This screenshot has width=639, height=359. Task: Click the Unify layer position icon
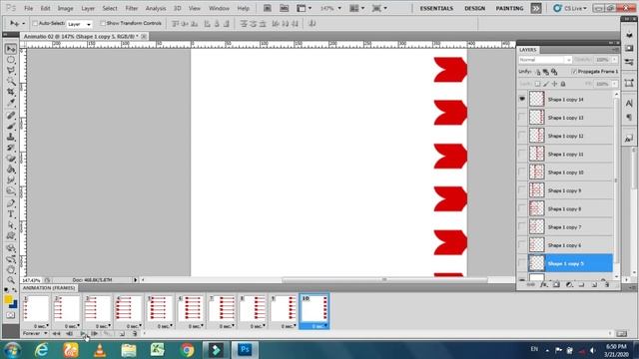[x=537, y=72]
